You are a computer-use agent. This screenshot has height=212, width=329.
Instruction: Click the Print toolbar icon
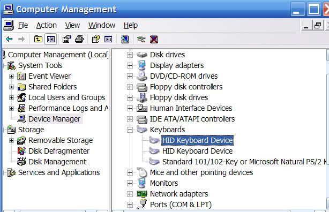(x=79, y=39)
